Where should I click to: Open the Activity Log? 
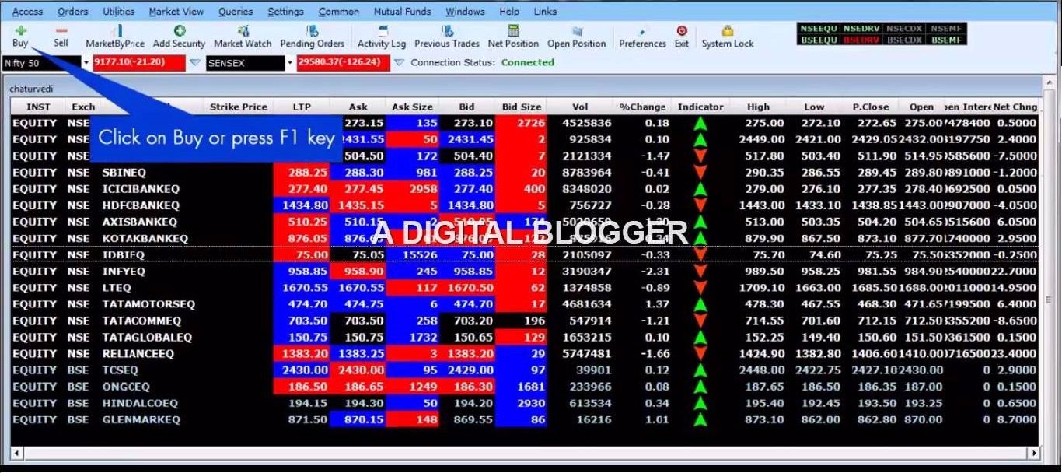(x=382, y=37)
